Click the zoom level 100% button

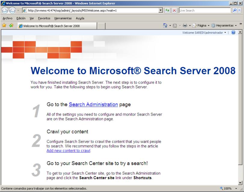click(x=226, y=188)
